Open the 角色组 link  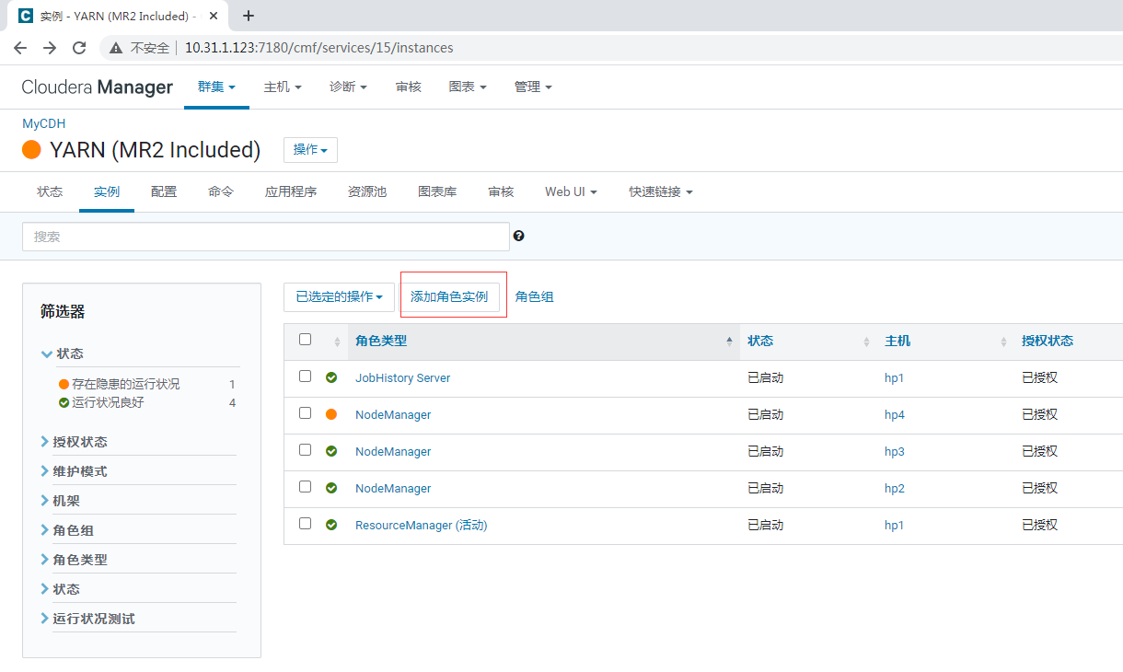(x=535, y=296)
